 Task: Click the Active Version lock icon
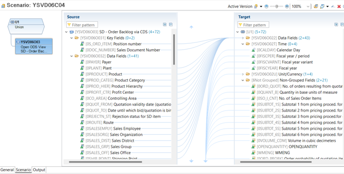[256, 6]
